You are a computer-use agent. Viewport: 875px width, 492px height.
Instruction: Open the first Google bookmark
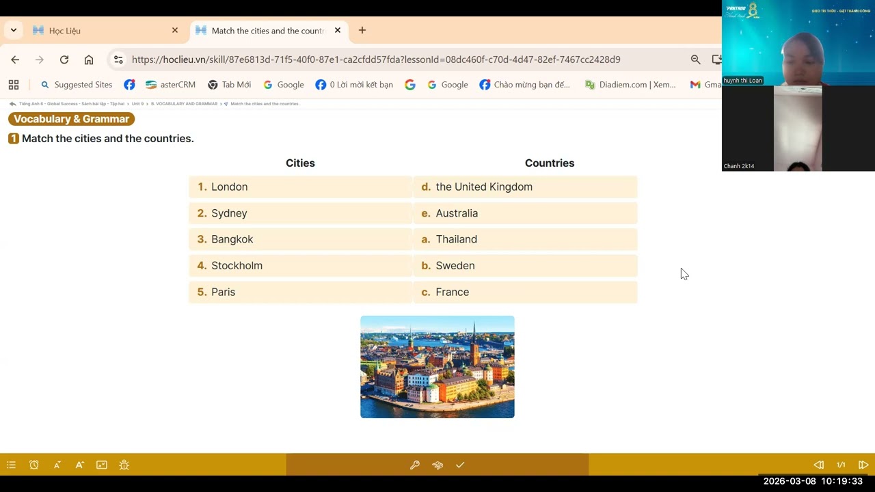[283, 85]
